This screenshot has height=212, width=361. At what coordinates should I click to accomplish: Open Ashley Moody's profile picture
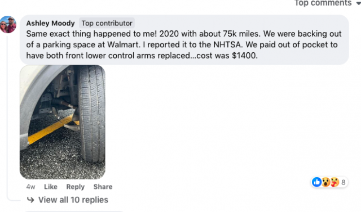8,25
